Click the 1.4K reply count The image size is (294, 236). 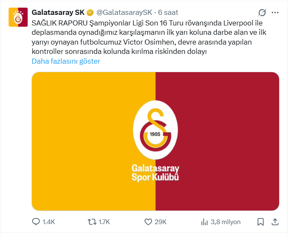click(49, 222)
